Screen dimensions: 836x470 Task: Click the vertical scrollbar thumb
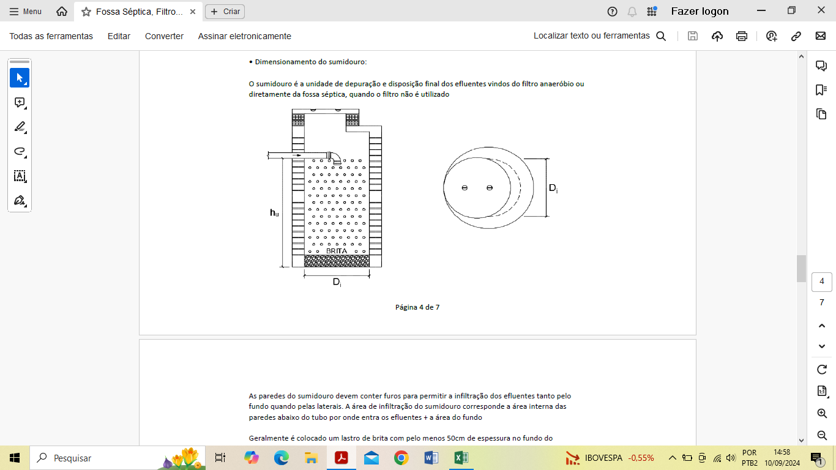pyautogui.click(x=801, y=268)
